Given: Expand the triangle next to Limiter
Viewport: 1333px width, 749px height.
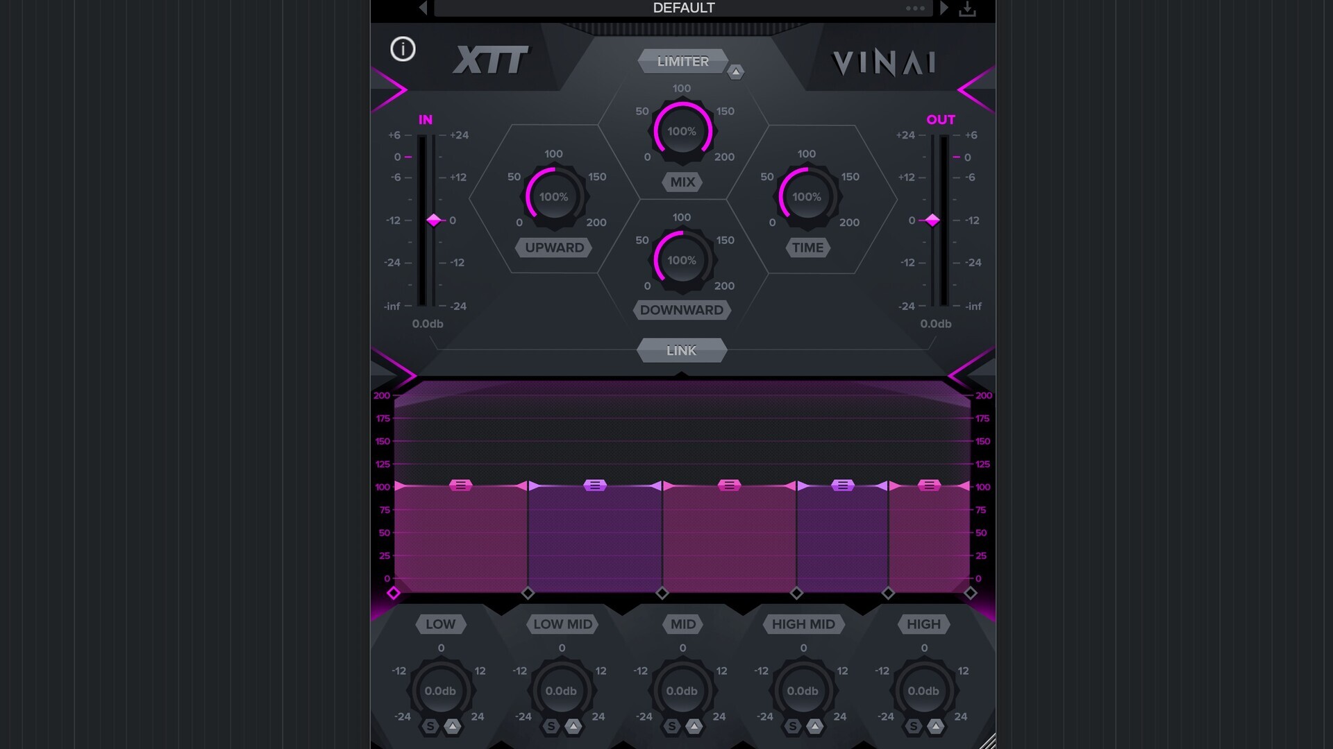Looking at the screenshot, I should [735, 72].
